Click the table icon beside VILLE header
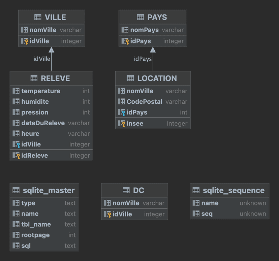Image resolution: width=279 pixels, height=261 pixels. 38,18
